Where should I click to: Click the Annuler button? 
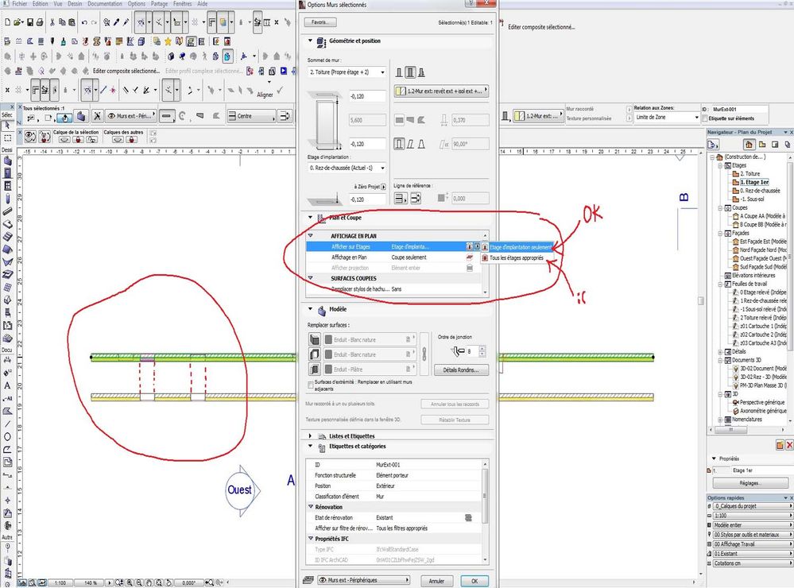pos(436,581)
